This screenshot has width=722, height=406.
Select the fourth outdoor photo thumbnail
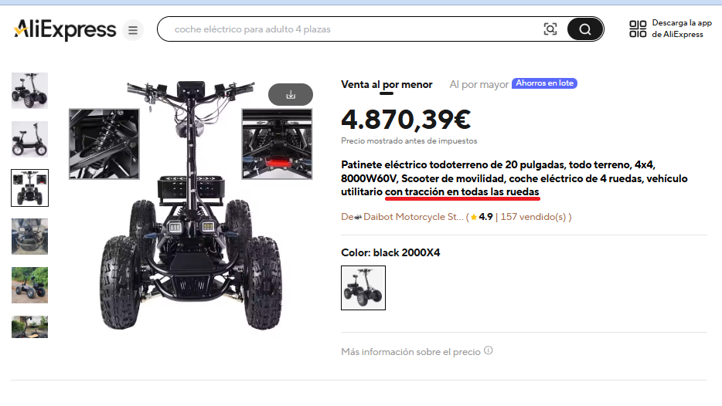29,236
